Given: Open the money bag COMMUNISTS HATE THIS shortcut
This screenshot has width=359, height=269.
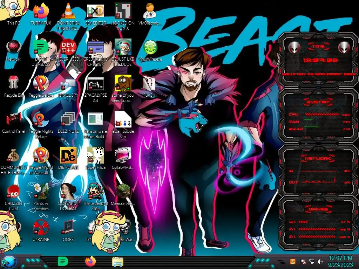Looking at the screenshot, I should (13, 161).
